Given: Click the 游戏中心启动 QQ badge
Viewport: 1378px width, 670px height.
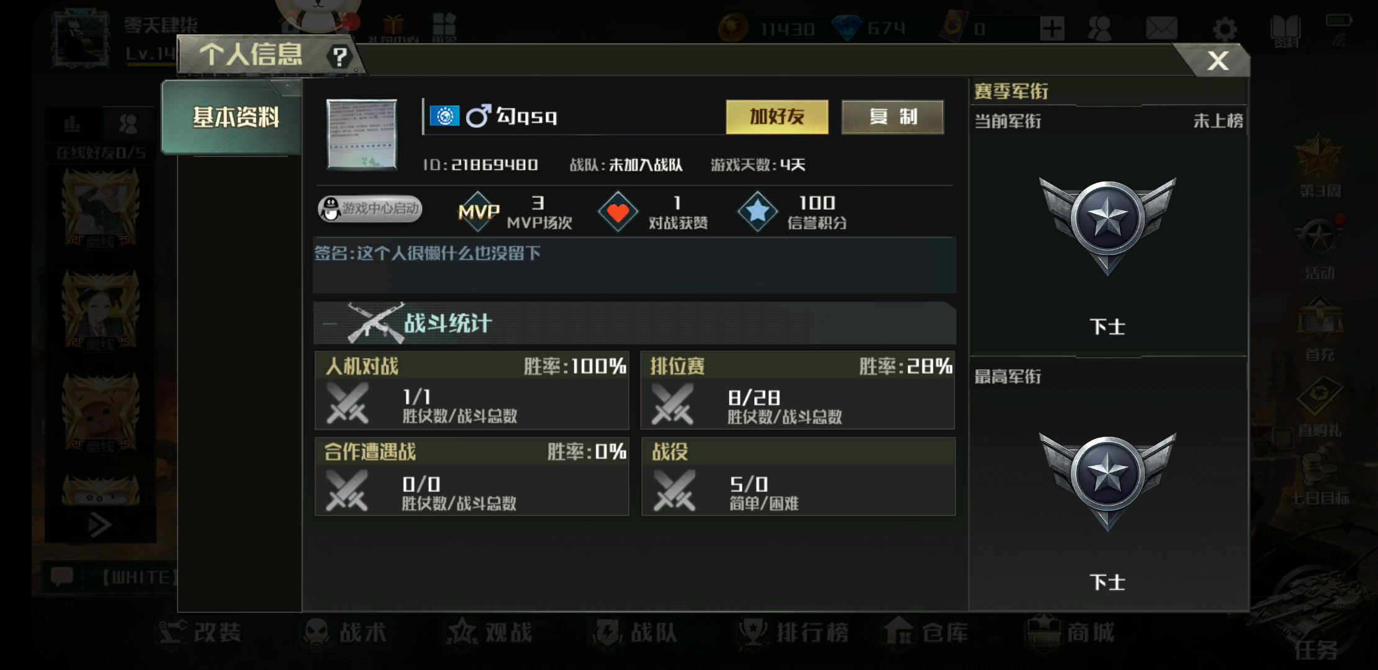Looking at the screenshot, I should pos(370,209).
